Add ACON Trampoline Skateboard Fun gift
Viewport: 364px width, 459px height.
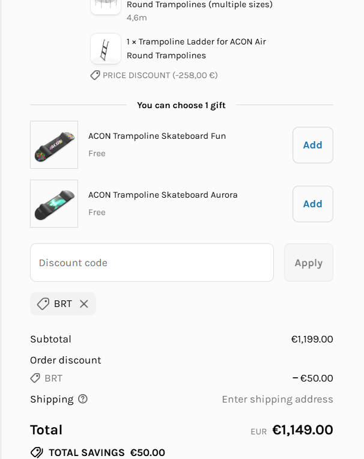coord(312,145)
